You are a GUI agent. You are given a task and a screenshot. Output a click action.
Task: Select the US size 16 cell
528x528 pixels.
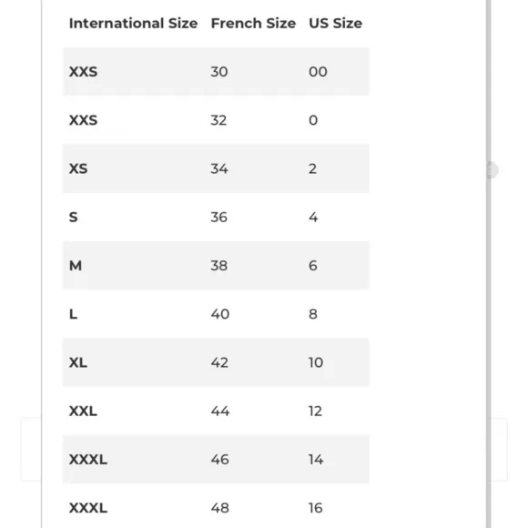coord(316,508)
